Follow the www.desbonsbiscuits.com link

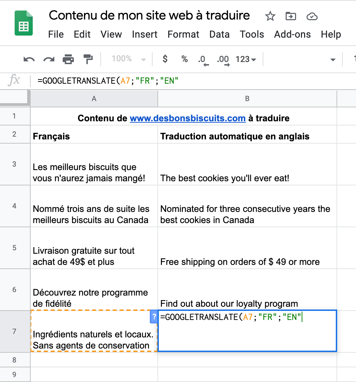[188, 118]
